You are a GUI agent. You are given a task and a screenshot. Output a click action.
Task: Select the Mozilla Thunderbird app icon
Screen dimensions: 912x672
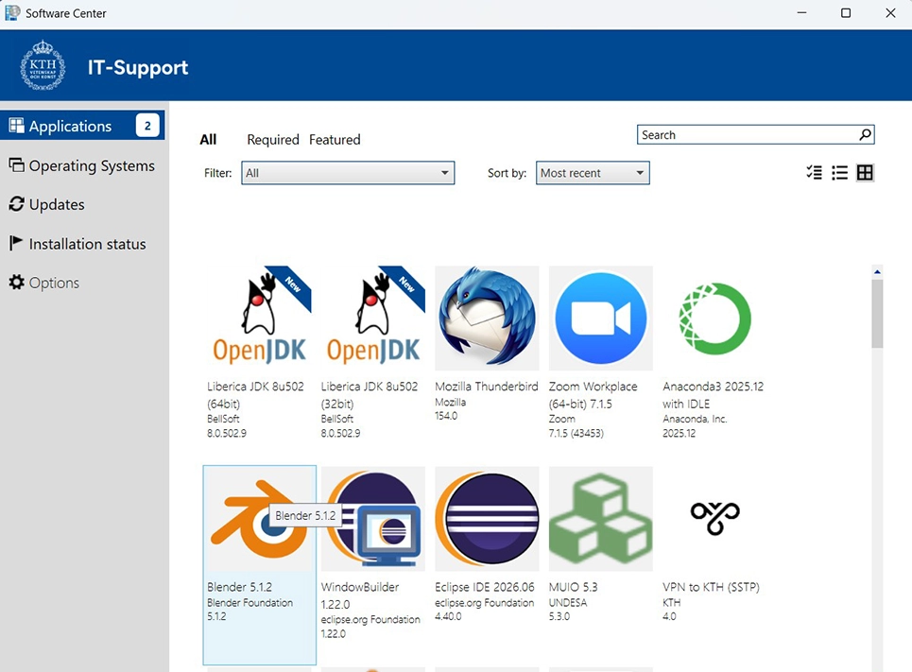[x=488, y=318]
